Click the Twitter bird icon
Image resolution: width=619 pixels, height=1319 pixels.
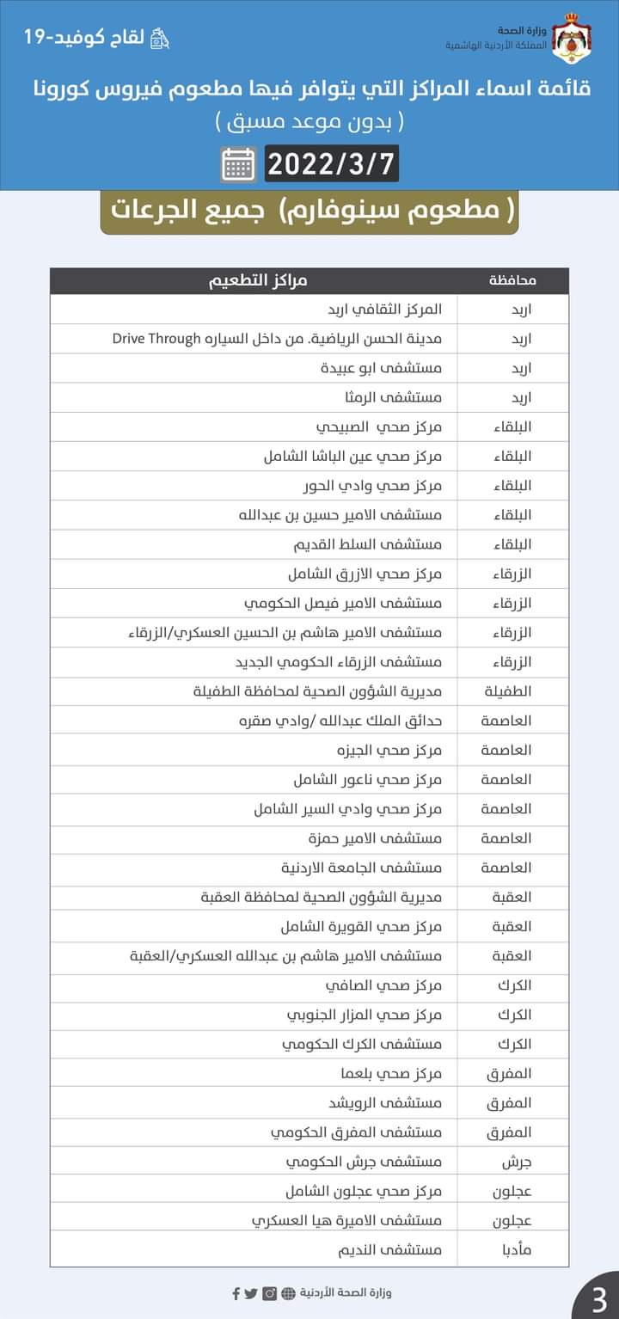click(x=251, y=1292)
